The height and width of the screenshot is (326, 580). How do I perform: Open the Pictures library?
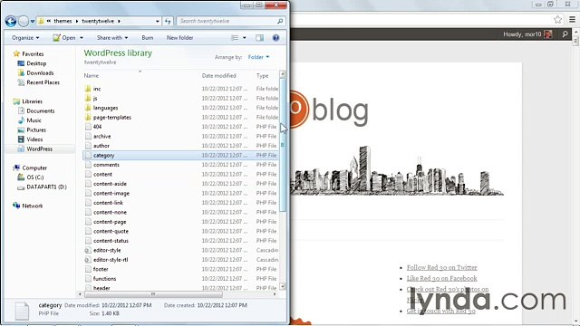pos(36,130)
